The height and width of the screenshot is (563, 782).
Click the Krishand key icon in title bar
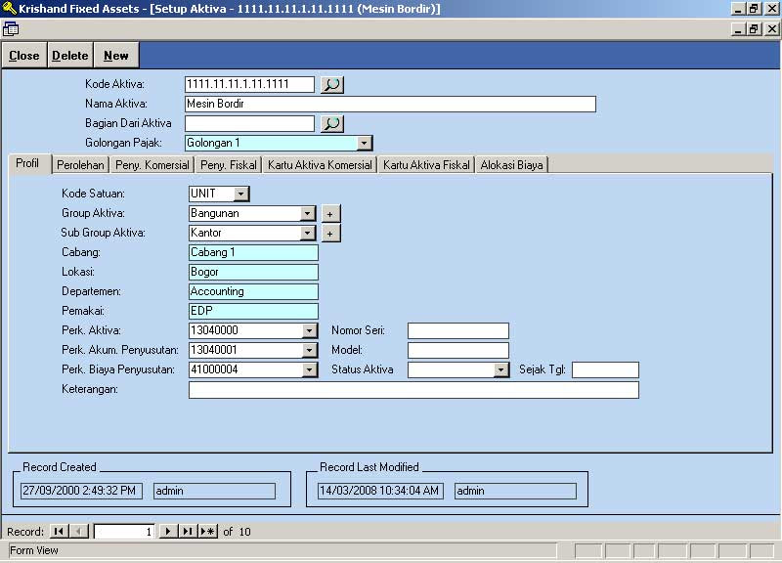10,9
